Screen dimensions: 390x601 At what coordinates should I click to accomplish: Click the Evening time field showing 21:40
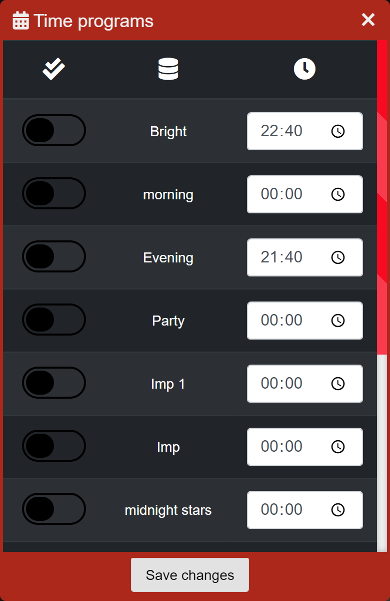[282, 257]
